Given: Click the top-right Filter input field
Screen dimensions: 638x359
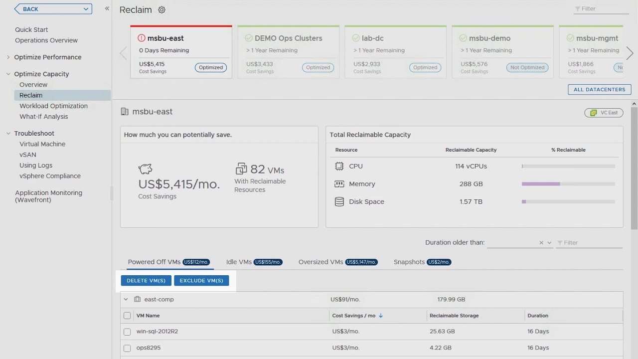Looking at the screenshot, I should [604, 9].
